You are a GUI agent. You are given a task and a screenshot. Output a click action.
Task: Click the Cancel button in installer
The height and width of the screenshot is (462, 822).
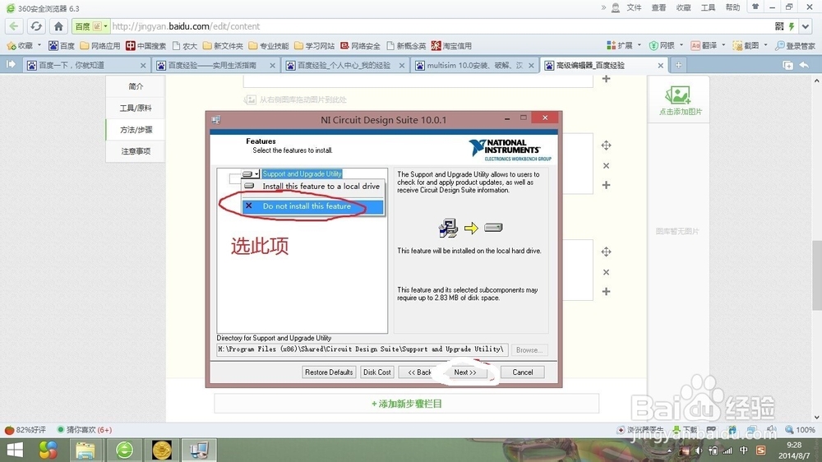(x=522, y=372)
